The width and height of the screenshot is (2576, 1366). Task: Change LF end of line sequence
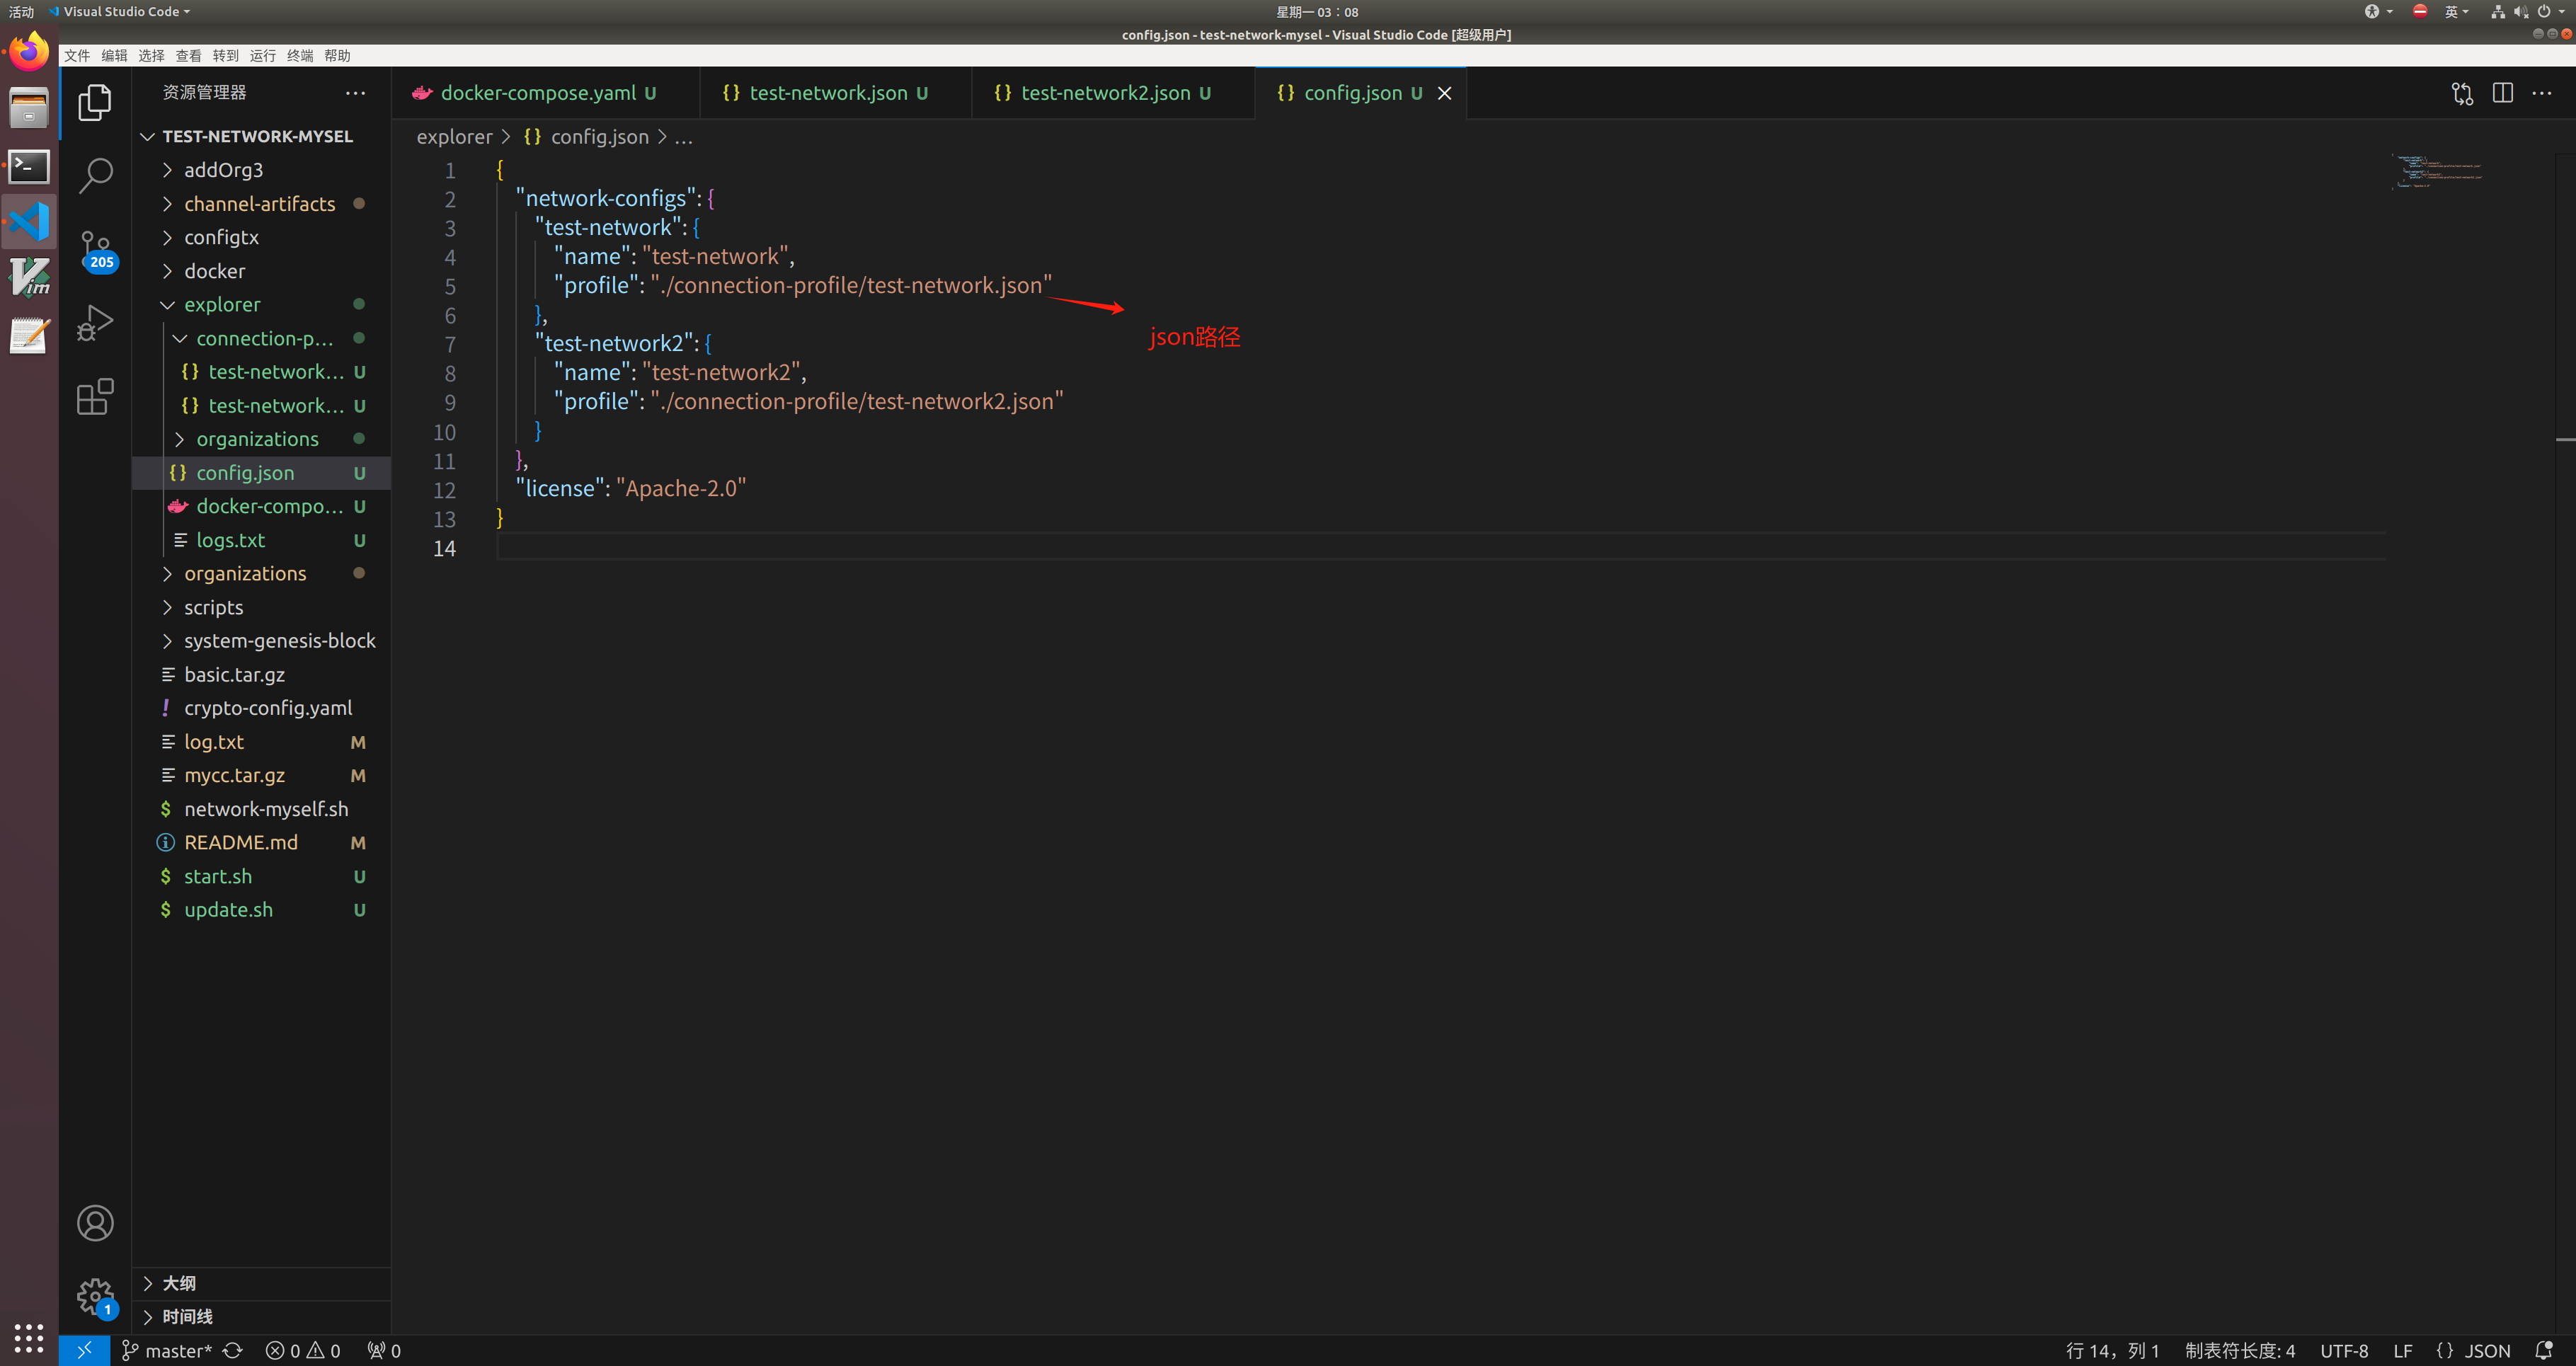pos(2402,1350)
